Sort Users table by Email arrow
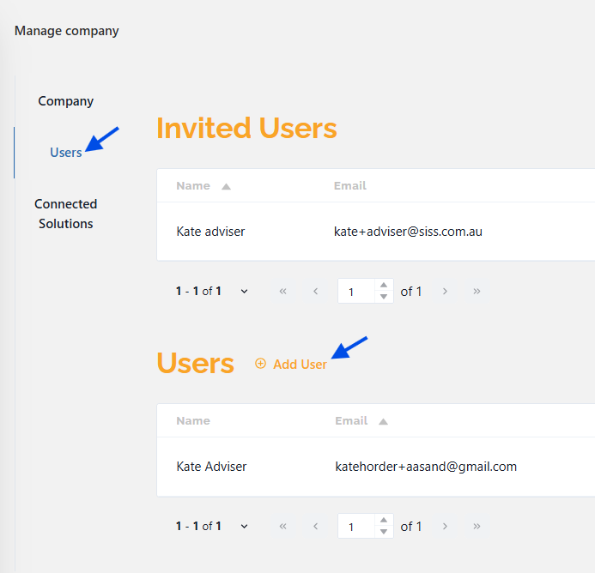This screenshot has height=573, width=595. [x=383, y=421]
